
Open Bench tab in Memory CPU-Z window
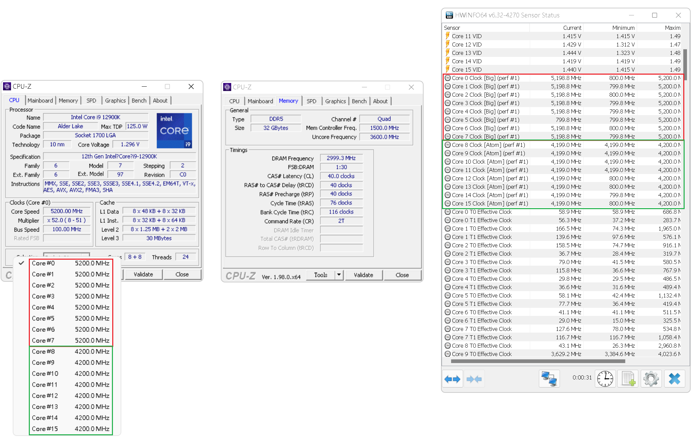coord(359,101)
